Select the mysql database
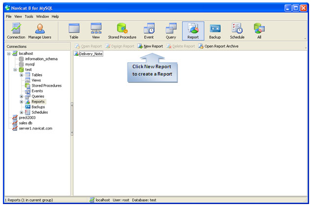Screen dimensions: 311x206 [30, 64]
